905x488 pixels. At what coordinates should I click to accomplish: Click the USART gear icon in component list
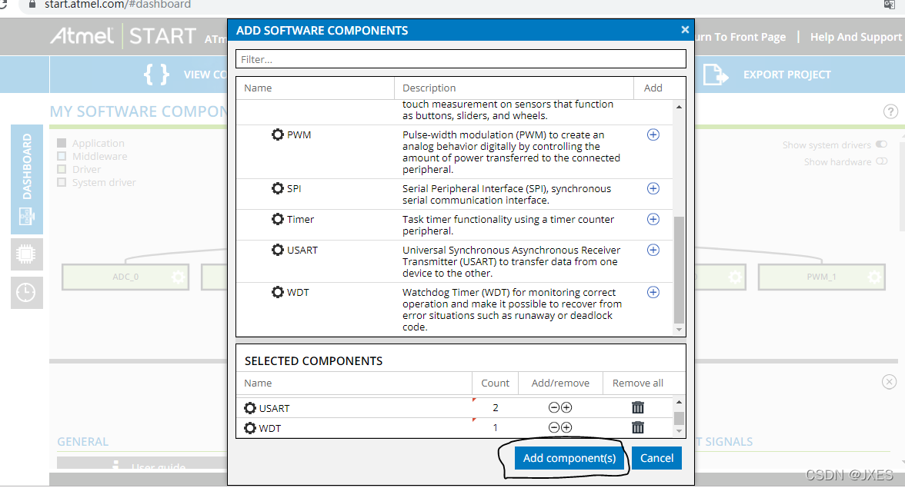pos(278,250)
